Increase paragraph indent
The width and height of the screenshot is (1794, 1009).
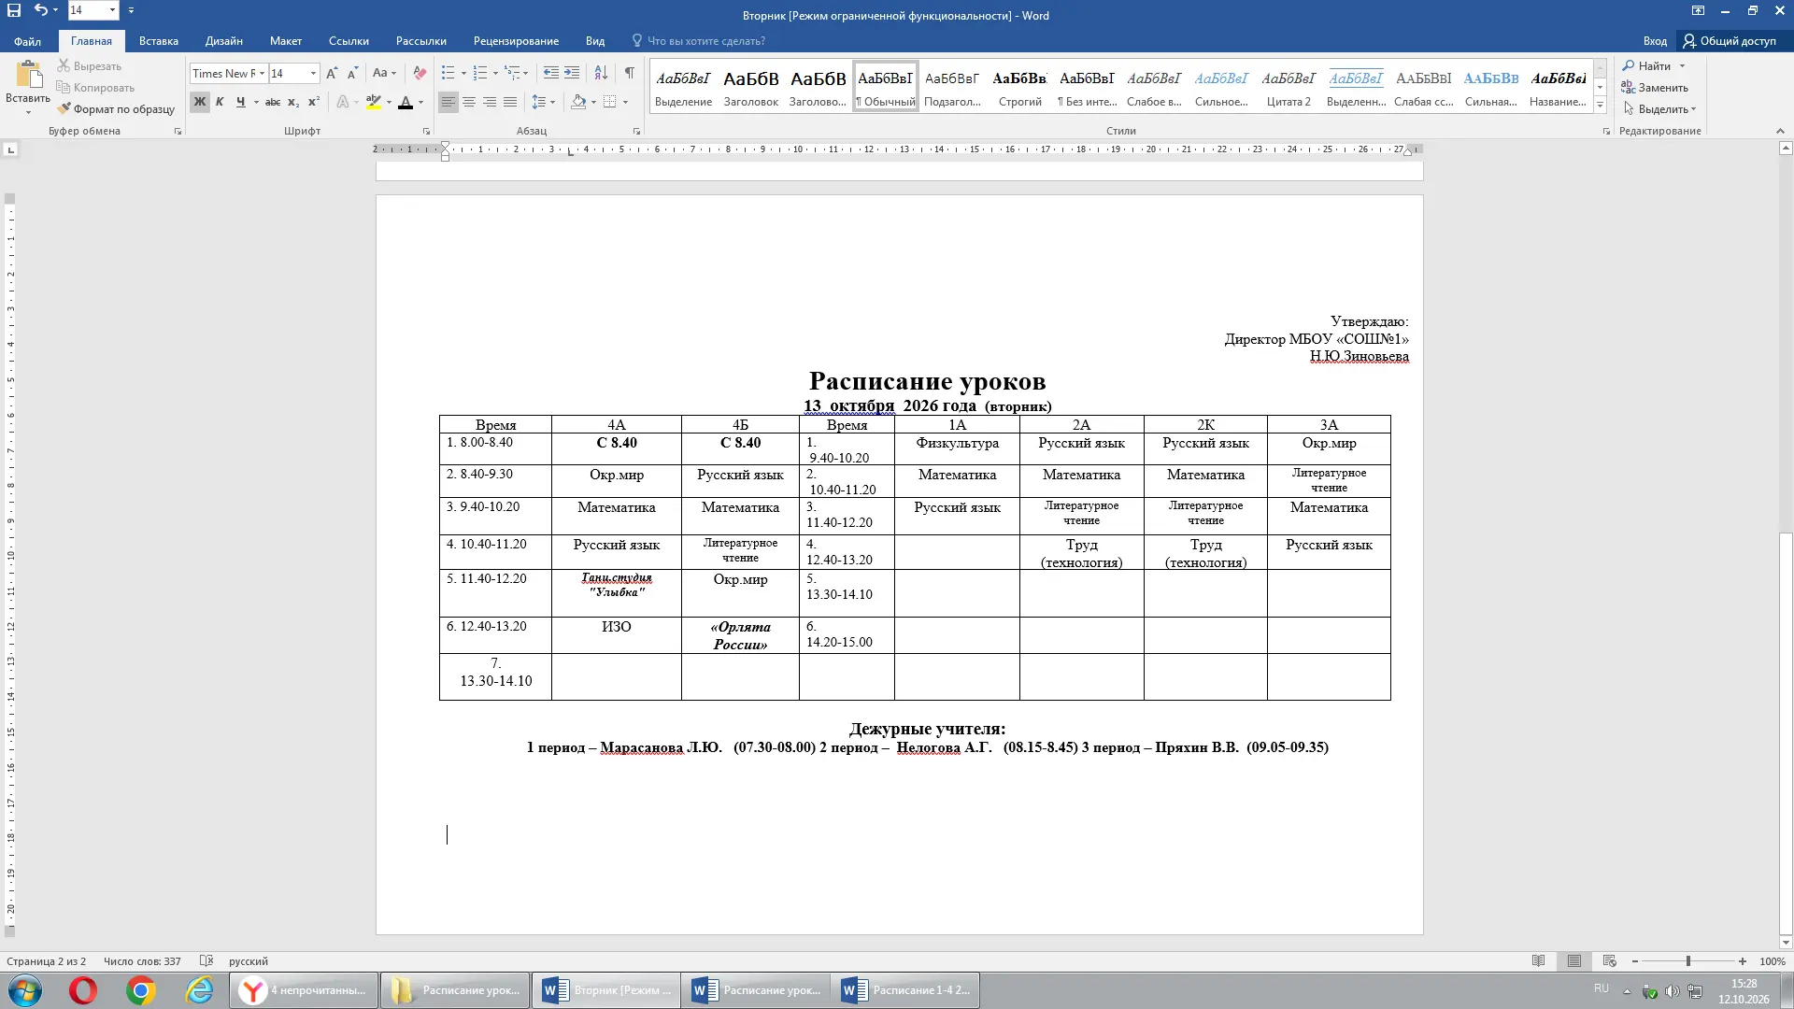(572, 73)
